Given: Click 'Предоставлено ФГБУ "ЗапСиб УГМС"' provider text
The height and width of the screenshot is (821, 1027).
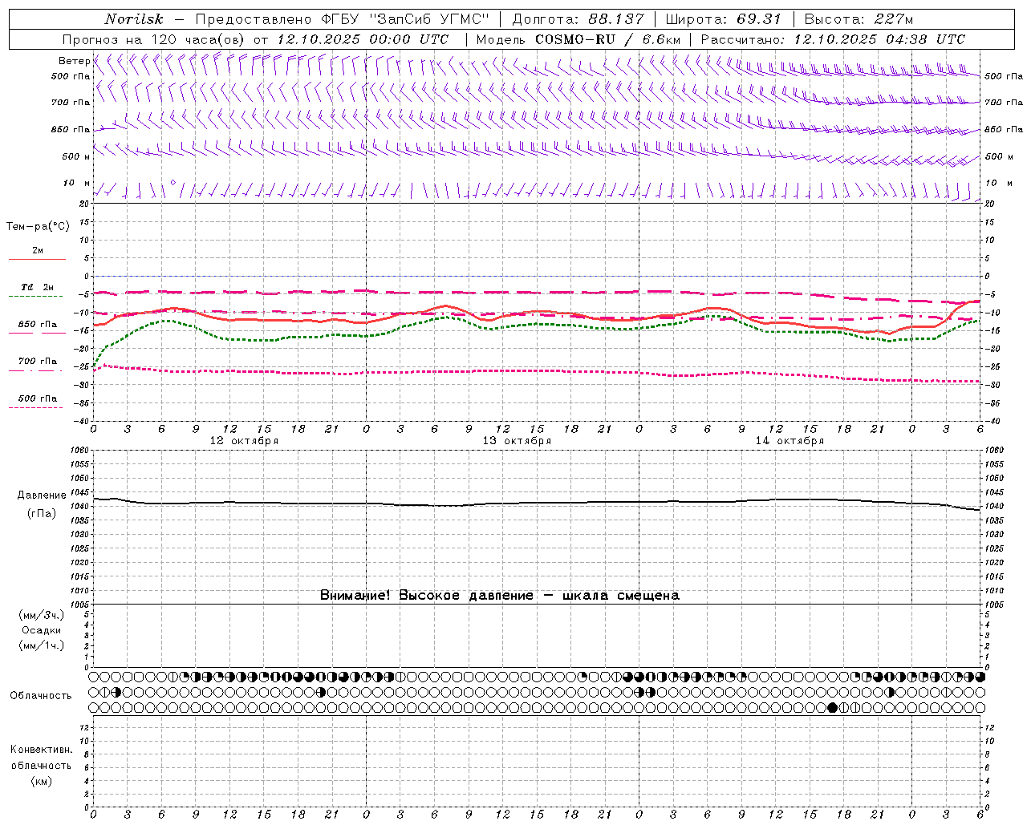Looking at the screenshot, I should point(343,19).
